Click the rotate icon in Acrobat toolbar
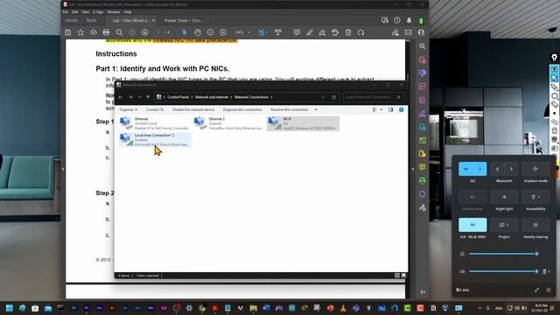560x315 pixels. [361, 32]
